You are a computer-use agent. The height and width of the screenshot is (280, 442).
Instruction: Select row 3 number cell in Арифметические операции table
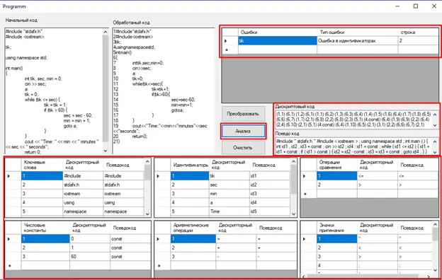(193, 257)
